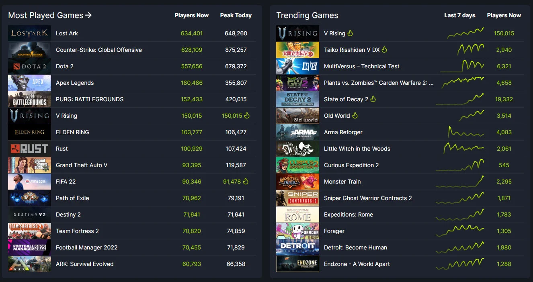Click the Grand Theft Auto V thumbnail
Screen dimensions: 533x282
[29, 165]
